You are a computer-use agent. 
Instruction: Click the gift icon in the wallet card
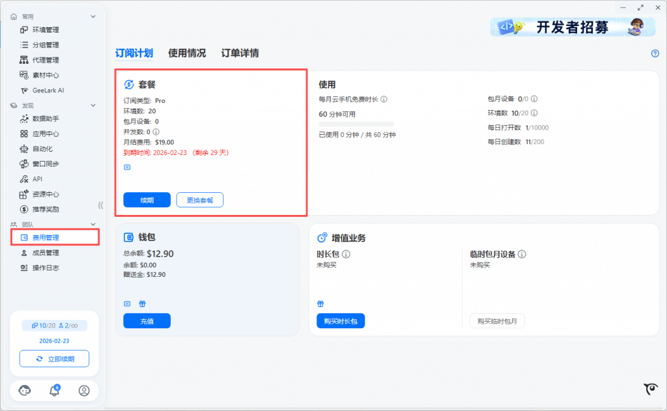coord(142,304)
